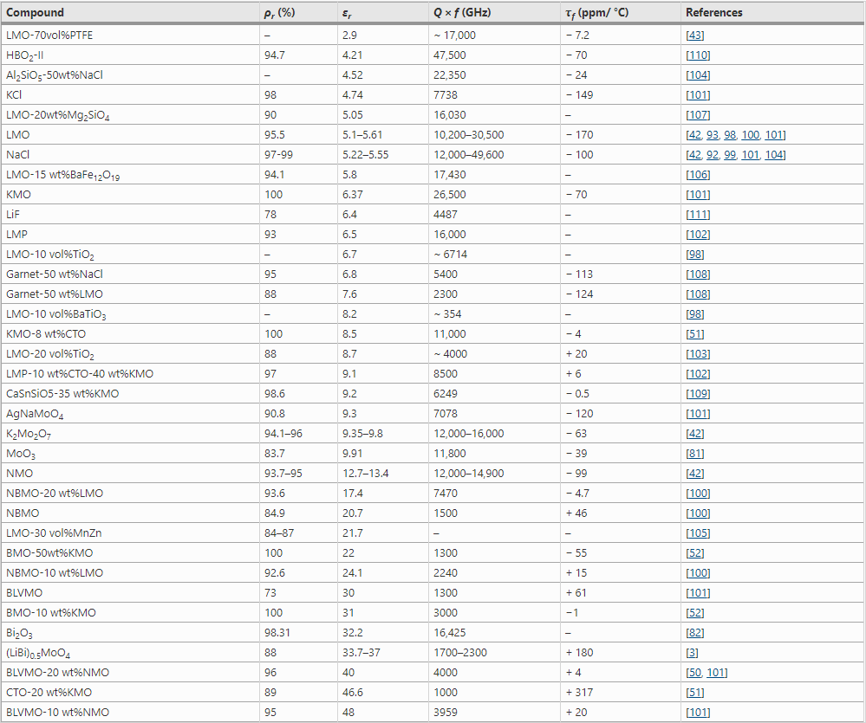Open reference [103] for LMO-20 vol%TiO2
The image size is (866, 723).
click(x=698, y=353)
